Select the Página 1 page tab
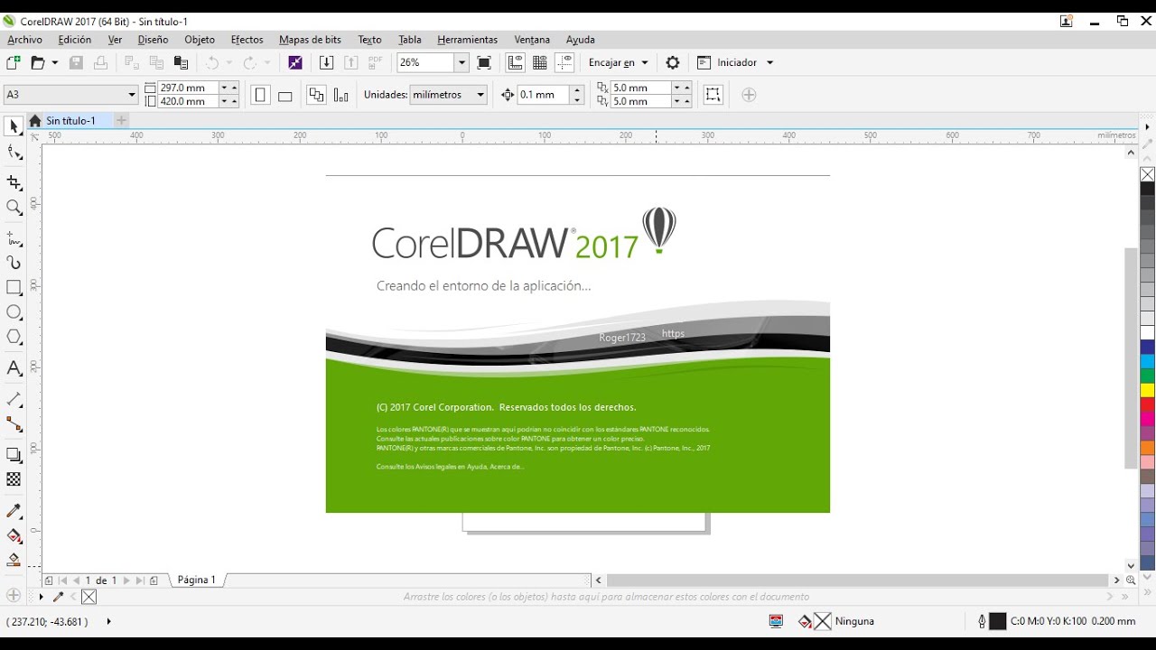Image resolution: width=1156 pixels, height=650 pixels. coord(196,580)
